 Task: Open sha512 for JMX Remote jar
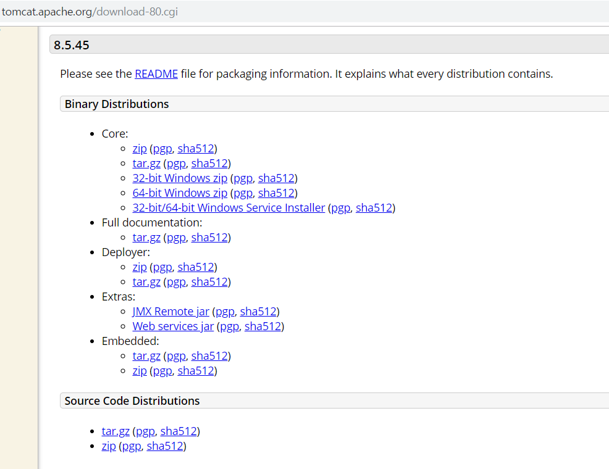click(x=258, y=312)
